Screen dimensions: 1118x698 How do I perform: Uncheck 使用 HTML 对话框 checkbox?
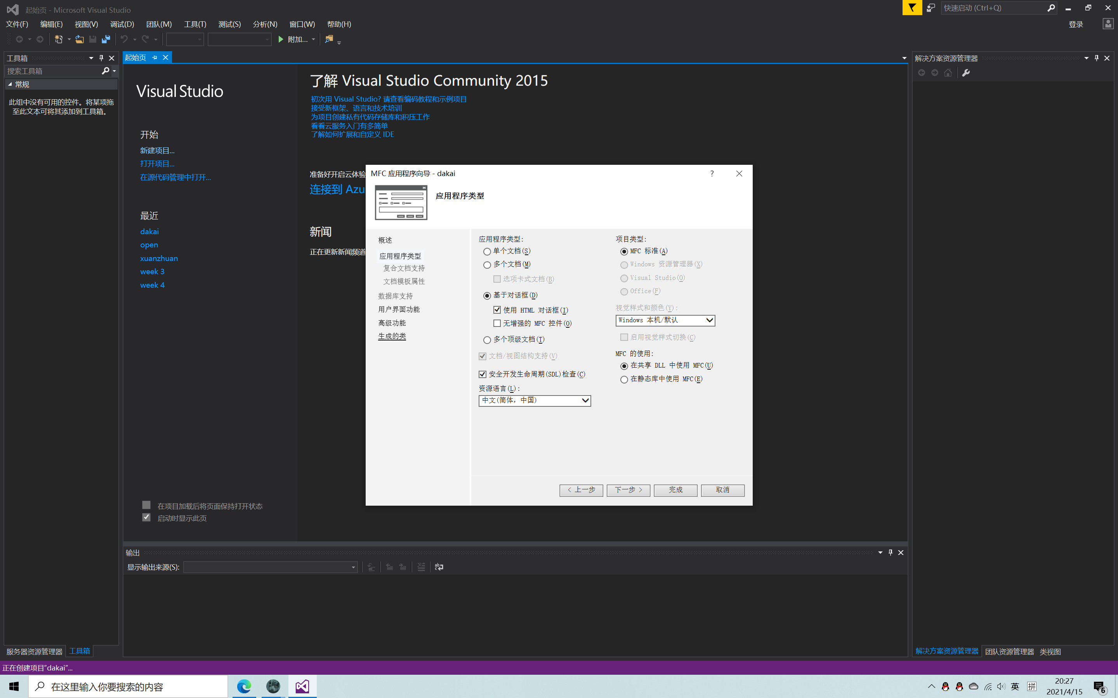click(x=497, y=310)
